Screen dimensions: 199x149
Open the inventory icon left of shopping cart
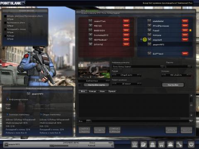[153, 144]
